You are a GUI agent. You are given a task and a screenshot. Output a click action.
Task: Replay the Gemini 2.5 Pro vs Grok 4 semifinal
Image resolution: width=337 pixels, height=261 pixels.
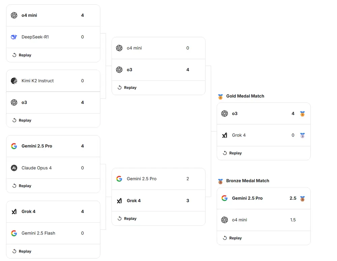click(127, 219)
